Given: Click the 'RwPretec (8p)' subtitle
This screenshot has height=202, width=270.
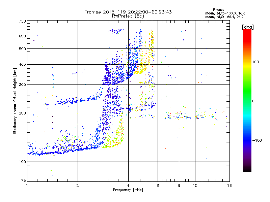Looking at the screenshot, I should coord(128,16).
